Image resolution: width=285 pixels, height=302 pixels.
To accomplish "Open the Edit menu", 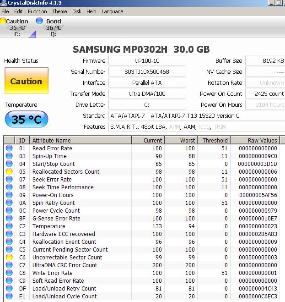I will click(18, 11).
